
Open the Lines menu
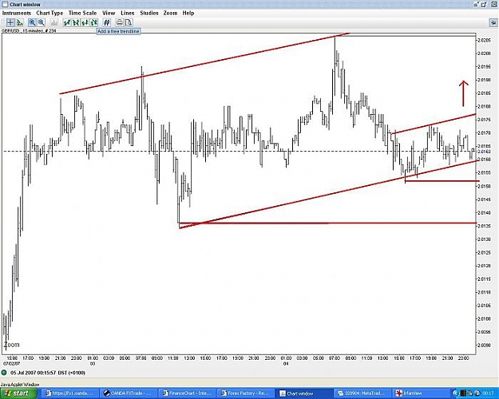(x=128, y=13)
